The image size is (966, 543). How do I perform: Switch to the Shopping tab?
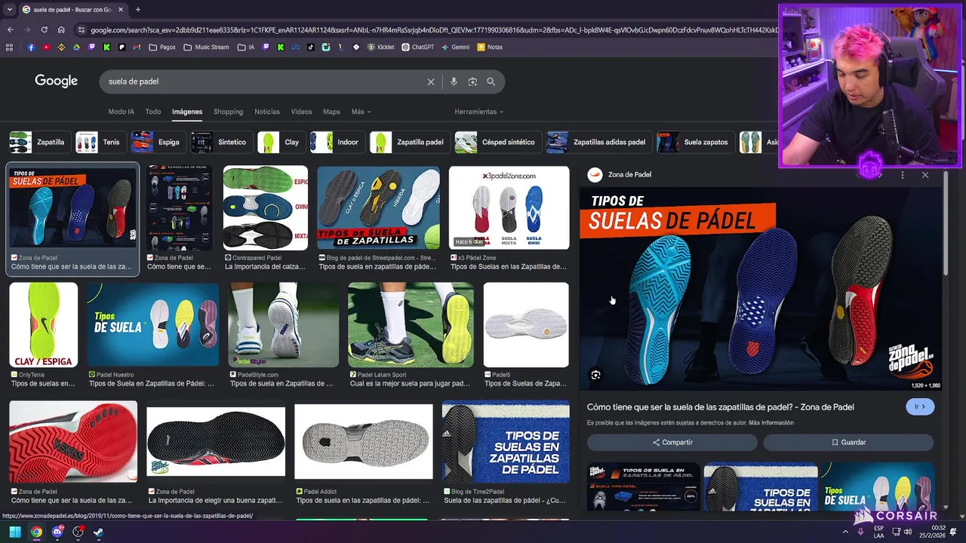(x=228, y=112)
